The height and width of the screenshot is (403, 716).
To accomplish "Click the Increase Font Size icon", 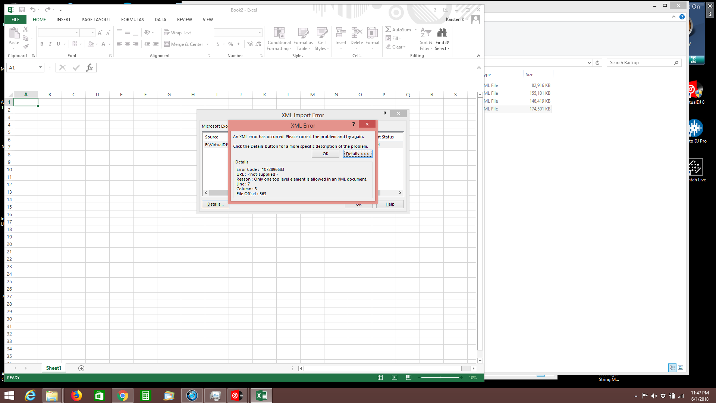I will click(x=100, y=33).
